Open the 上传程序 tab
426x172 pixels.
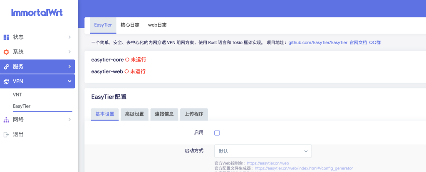coord(194,114)
